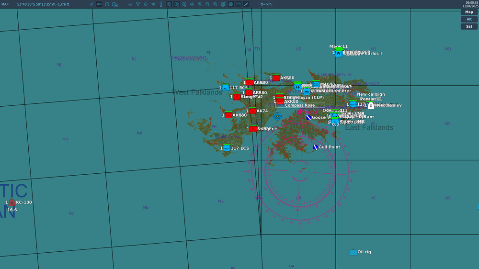The width and height of the screenshot is (479, 269).
Task: Toggle the switch-shaped icon beside the arrow
Action: click(99, 4)
